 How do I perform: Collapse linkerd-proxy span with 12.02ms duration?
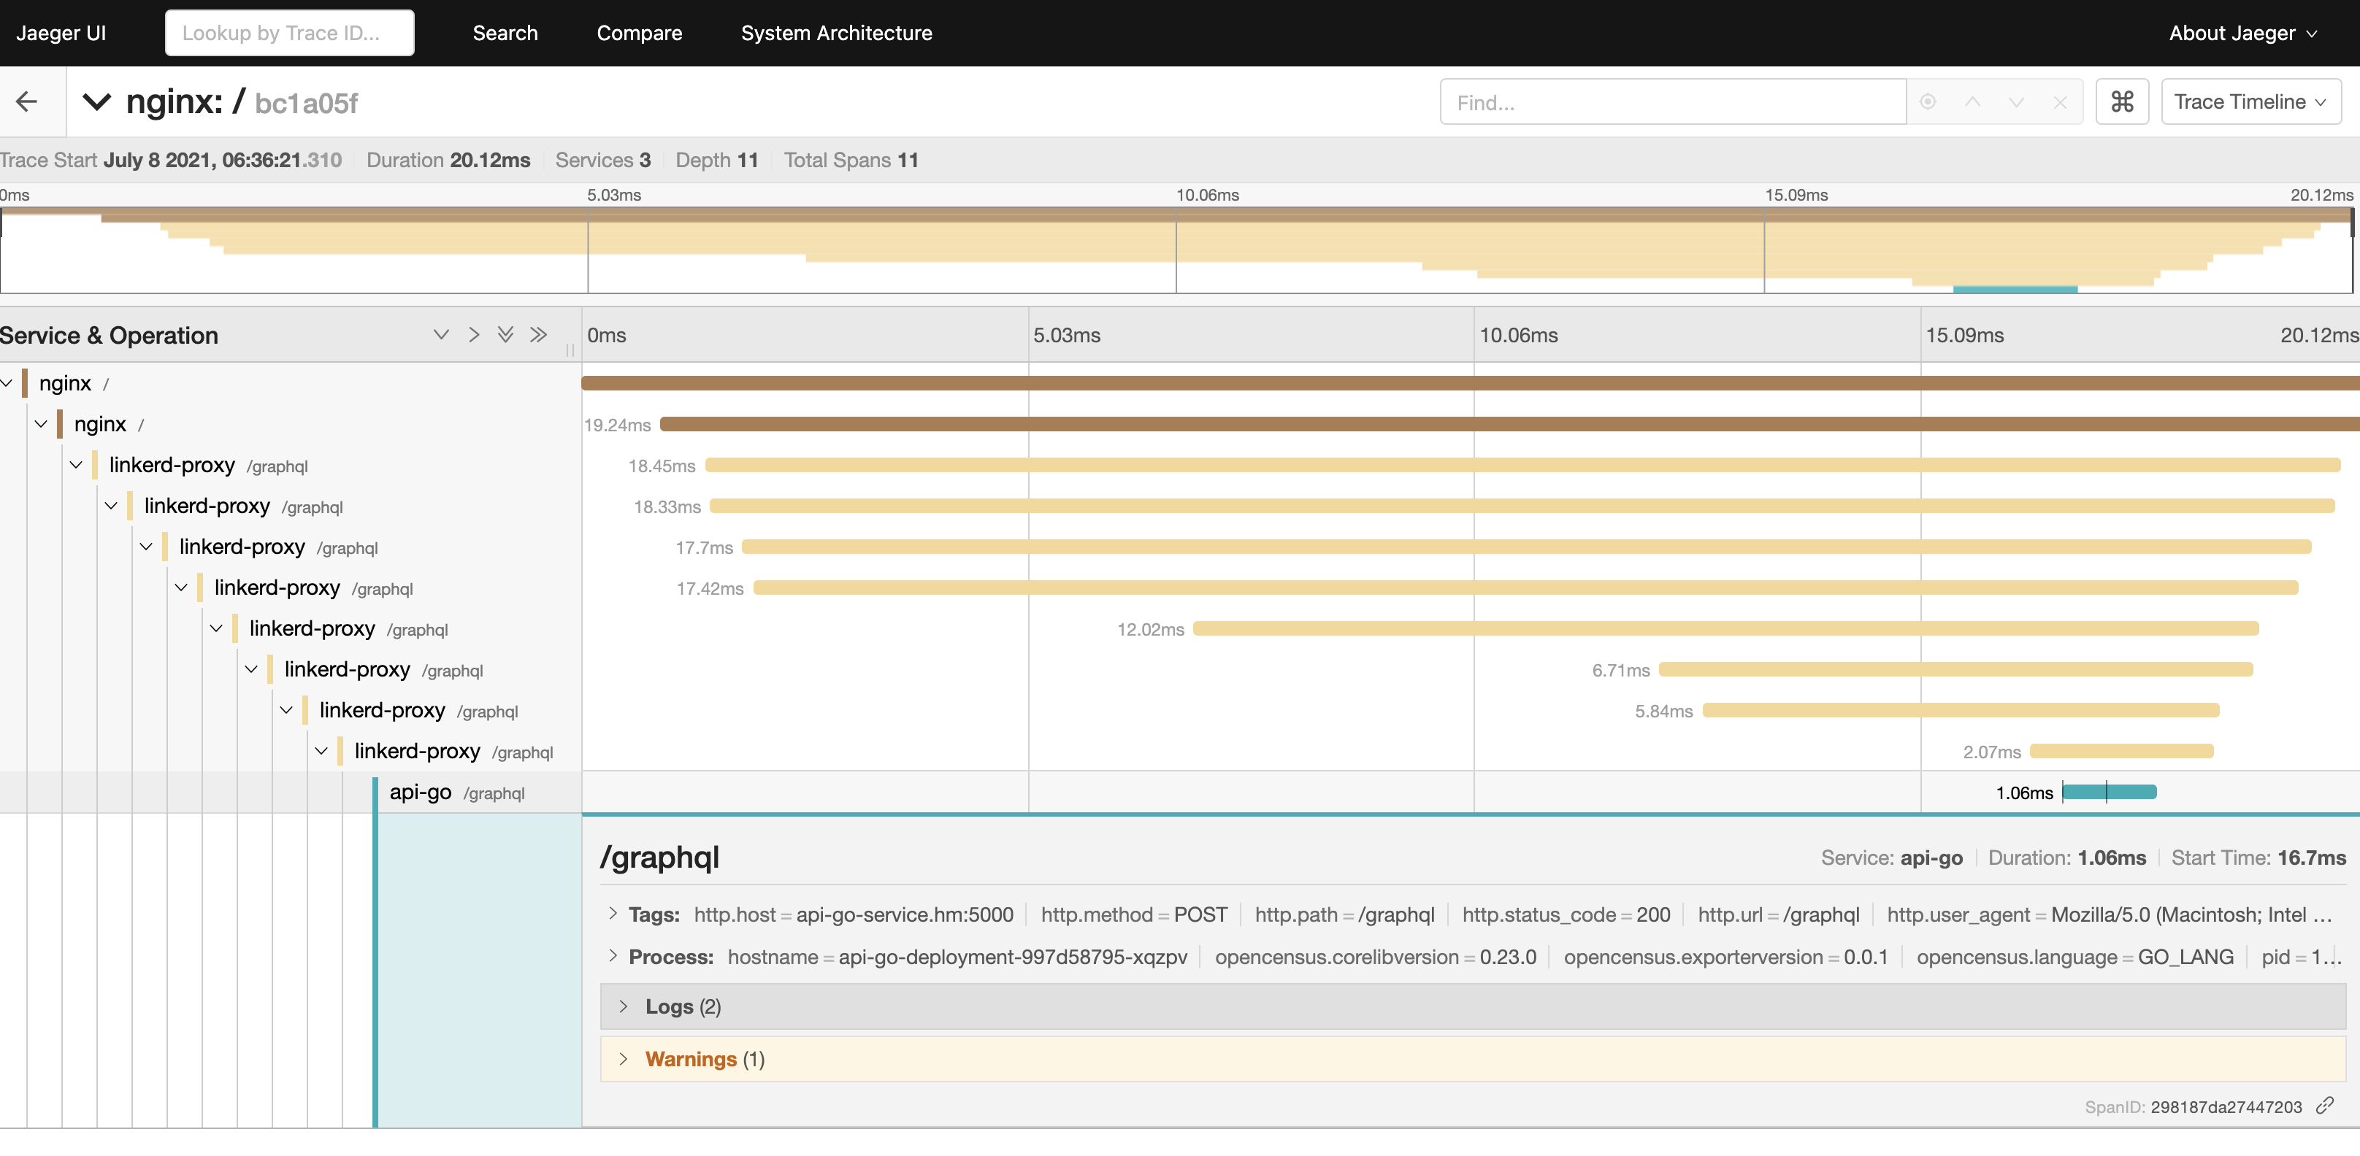pos(216,628)
